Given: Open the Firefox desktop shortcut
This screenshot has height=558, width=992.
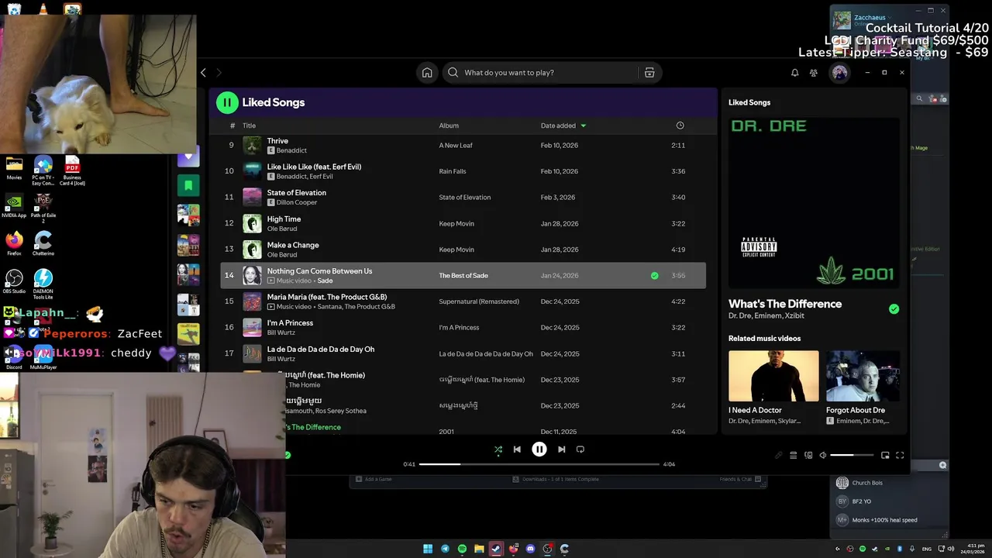Looking at the screenshot, I should (x=14, y=243).
